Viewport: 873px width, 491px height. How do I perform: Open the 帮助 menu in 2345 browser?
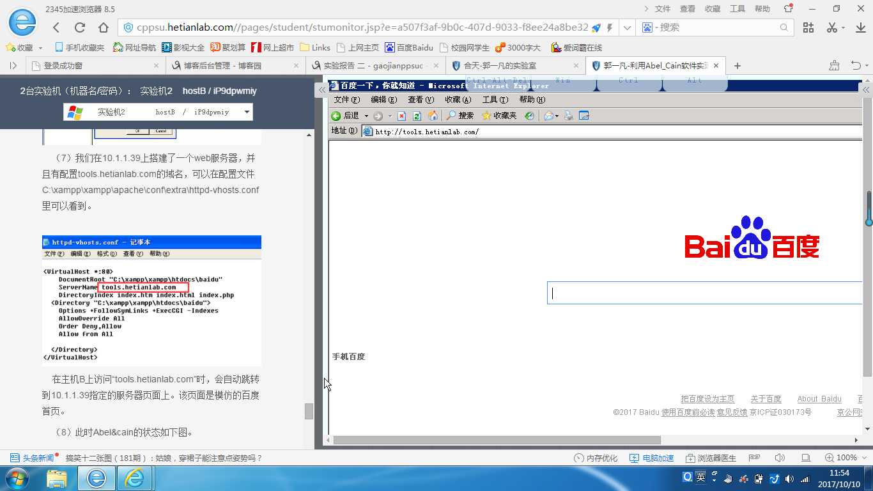tap(762, 9)
